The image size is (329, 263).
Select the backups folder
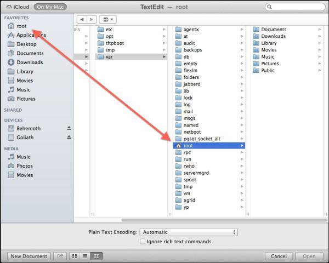pos(209,50)
